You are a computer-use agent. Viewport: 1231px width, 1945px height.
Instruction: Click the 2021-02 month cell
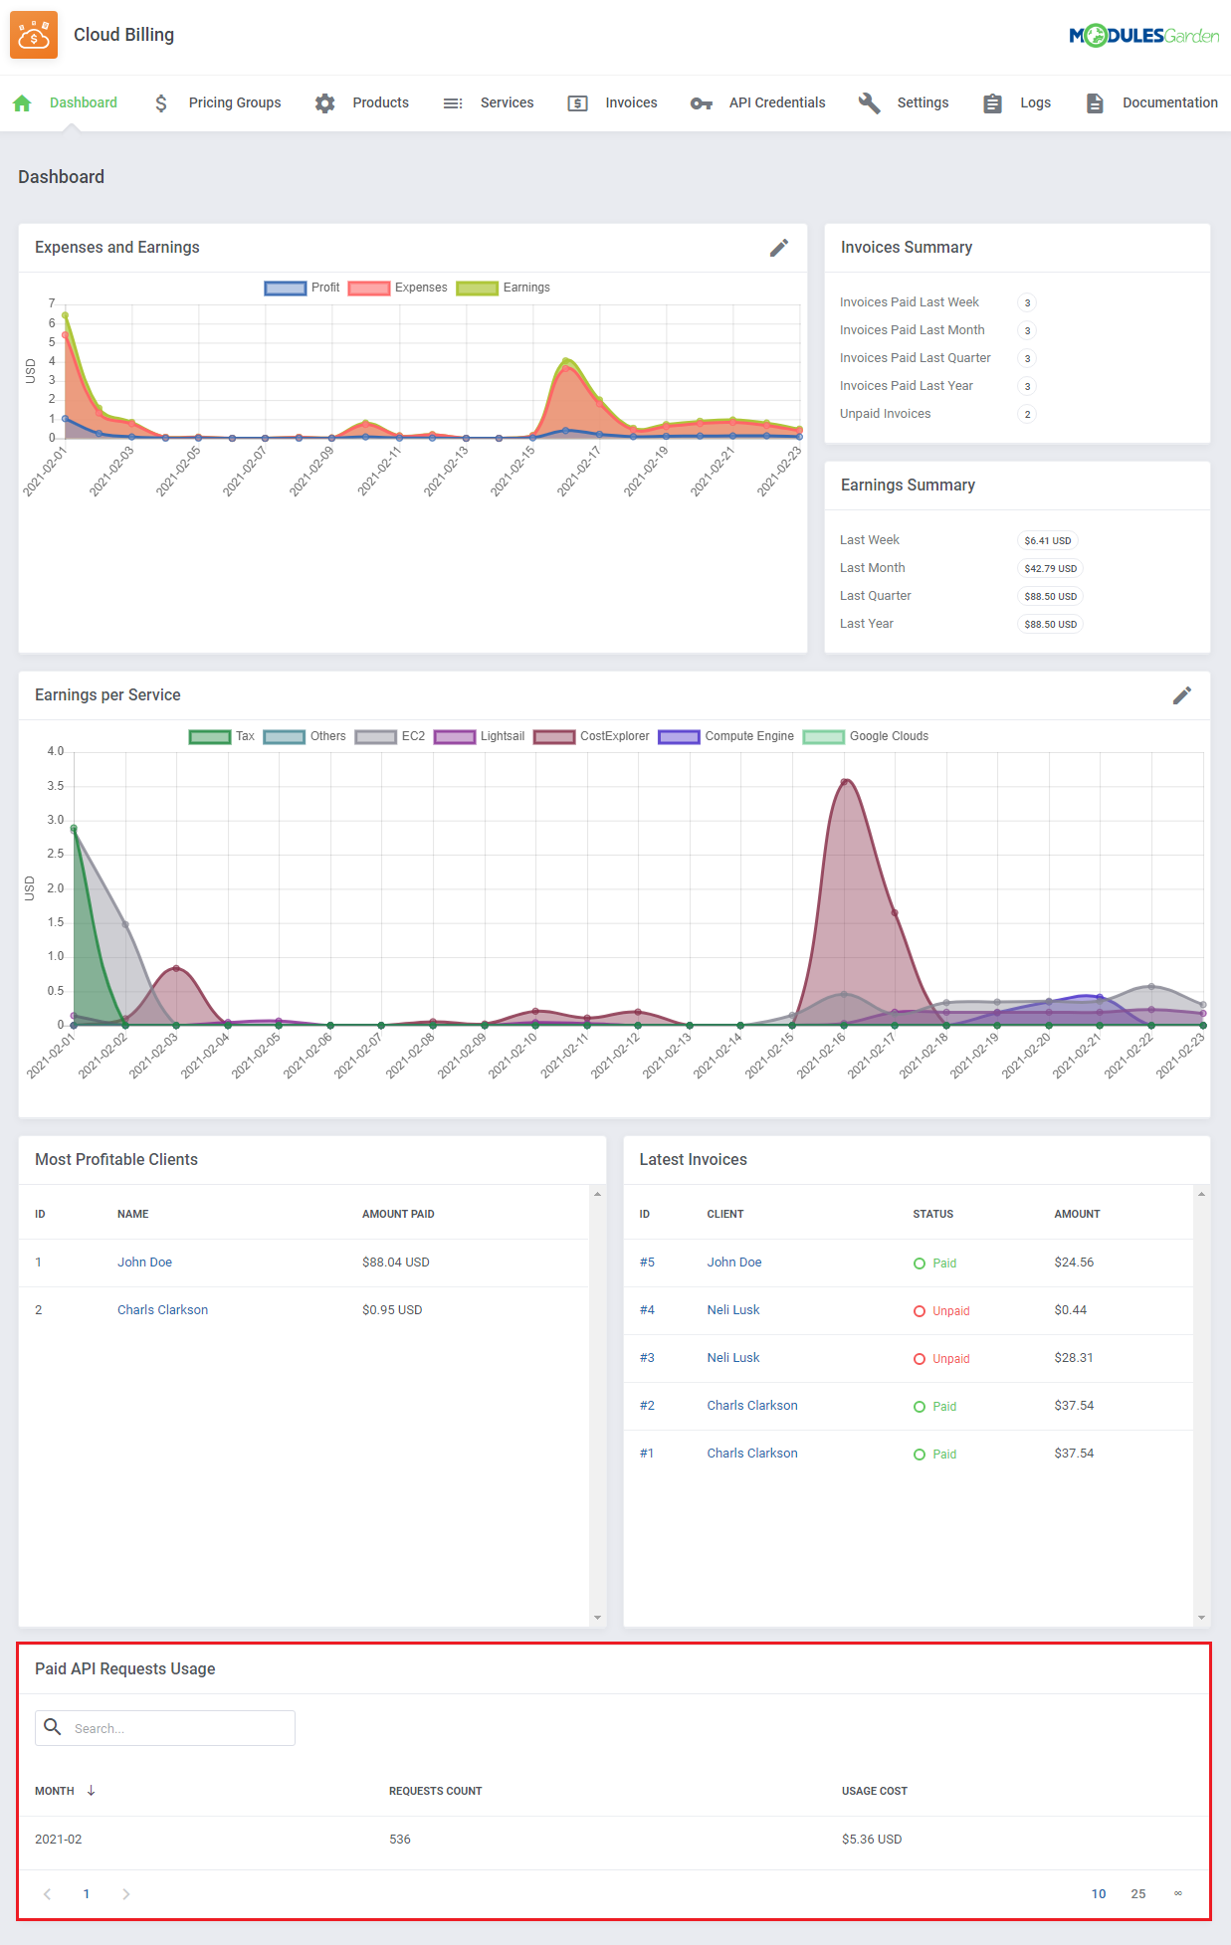click(x=59, y=1840)
